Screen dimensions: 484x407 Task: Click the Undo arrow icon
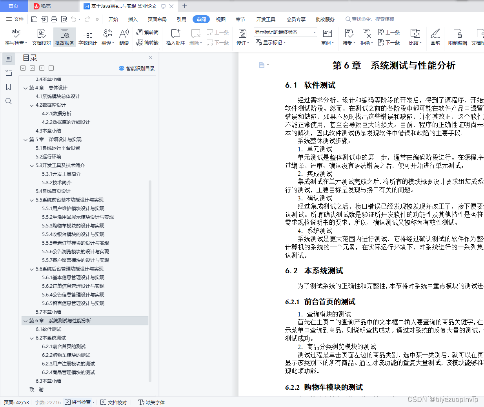click(74, 19)
